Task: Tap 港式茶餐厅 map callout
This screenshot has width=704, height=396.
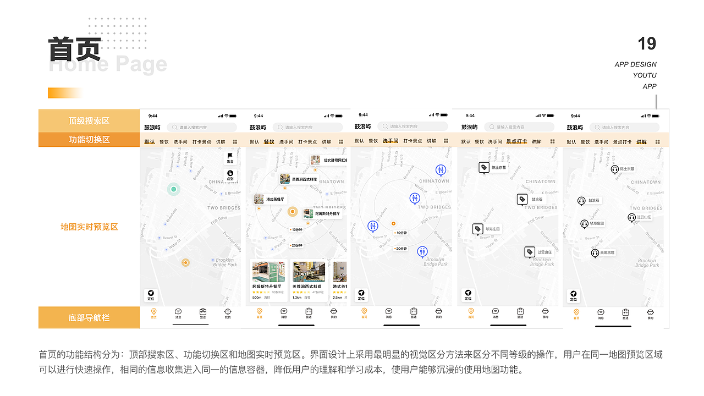Action: point(270,199)
